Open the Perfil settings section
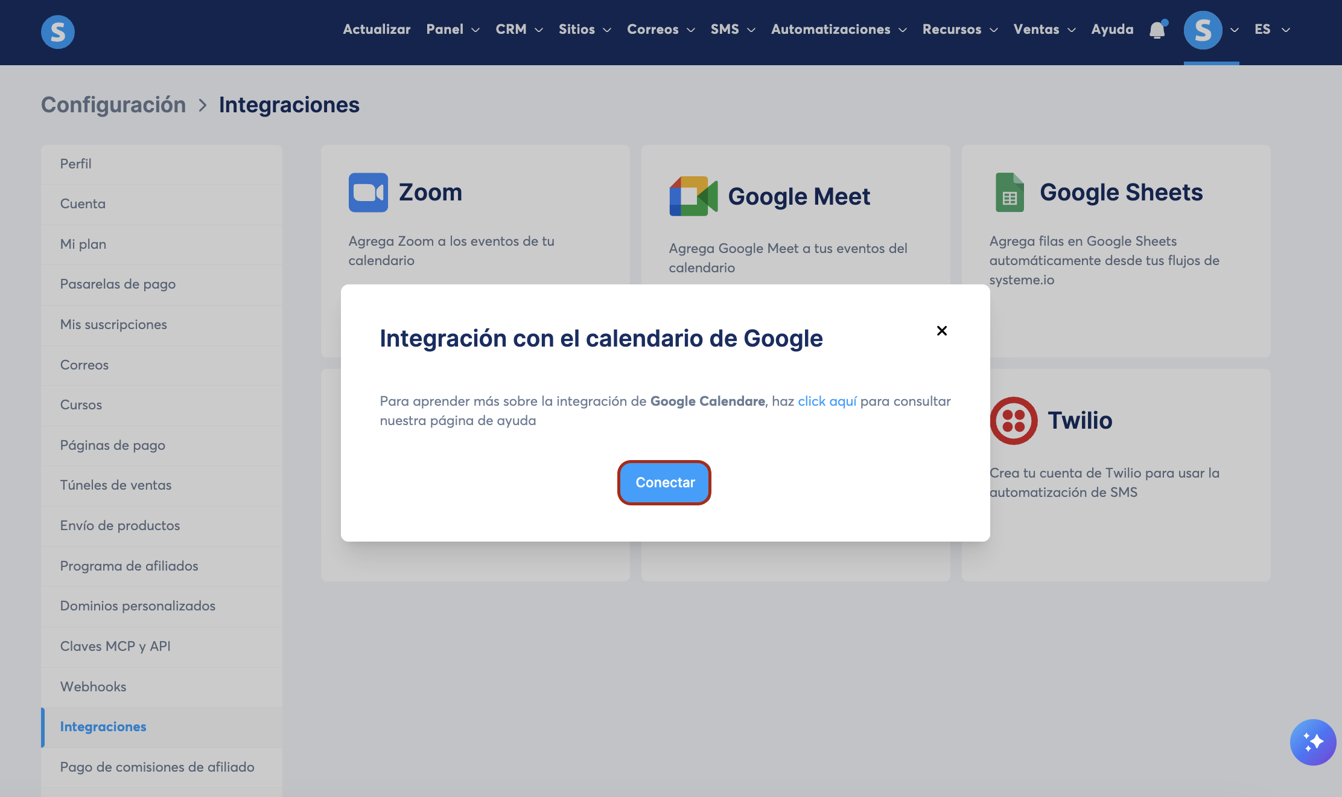1342x797 pixels. 162,164
